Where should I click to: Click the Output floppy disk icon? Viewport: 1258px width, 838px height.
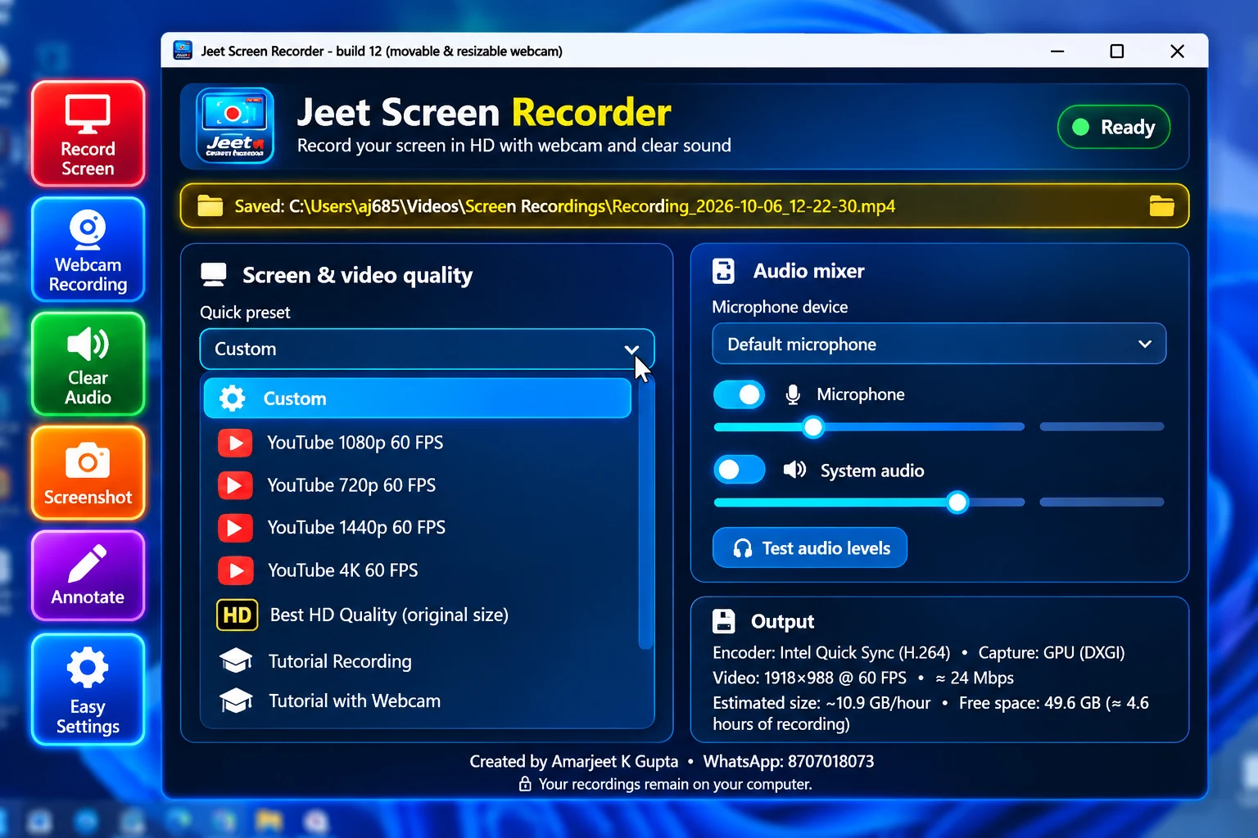(724, 621)
